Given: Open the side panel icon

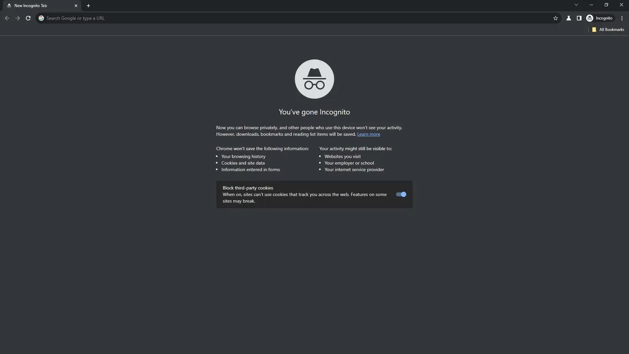Looking at the screenshot, I should coord(579,18).
